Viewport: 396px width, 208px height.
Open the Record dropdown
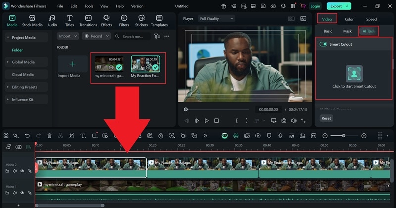click(96, 36)
